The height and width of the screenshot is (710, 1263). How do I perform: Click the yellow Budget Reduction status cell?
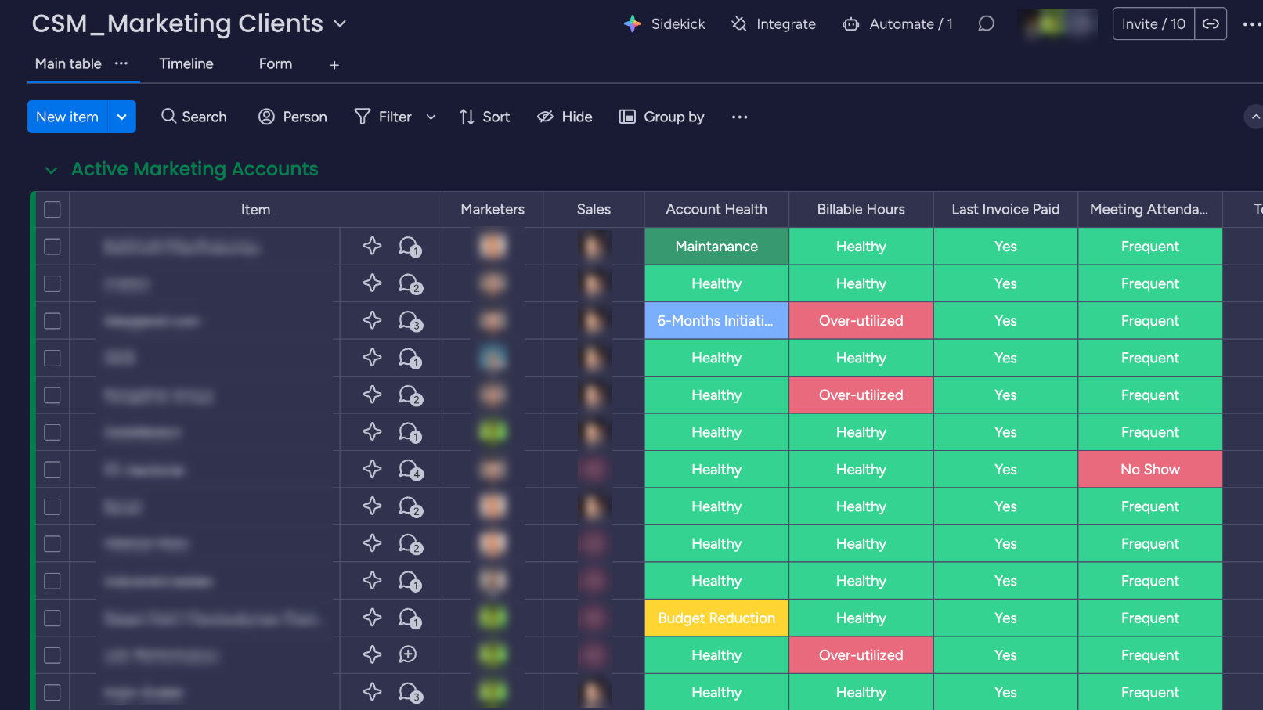pos(716,618)
